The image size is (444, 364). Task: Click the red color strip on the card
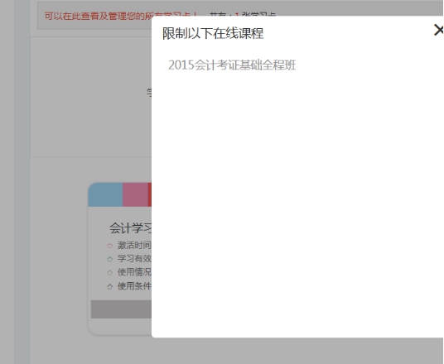(149, 194)
